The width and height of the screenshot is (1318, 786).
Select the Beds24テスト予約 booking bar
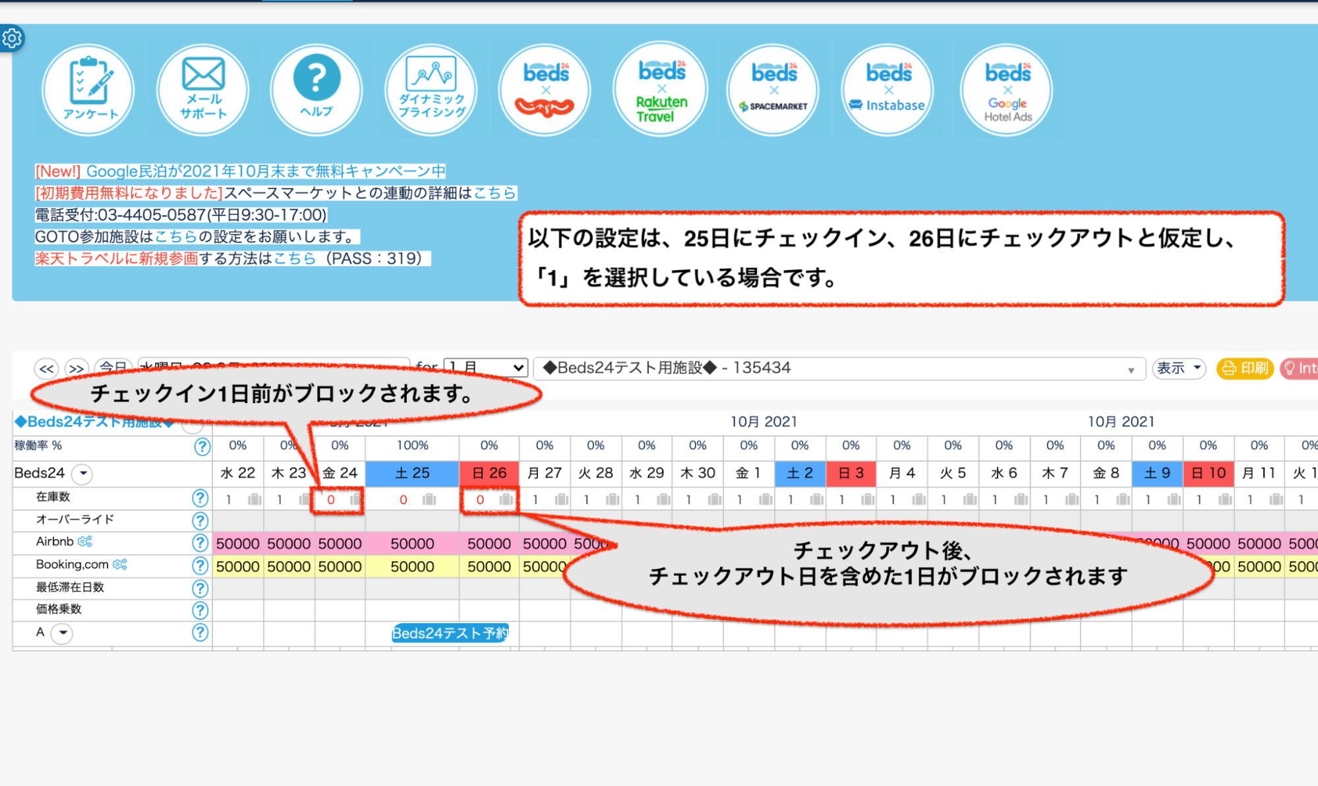coord(450,633)
